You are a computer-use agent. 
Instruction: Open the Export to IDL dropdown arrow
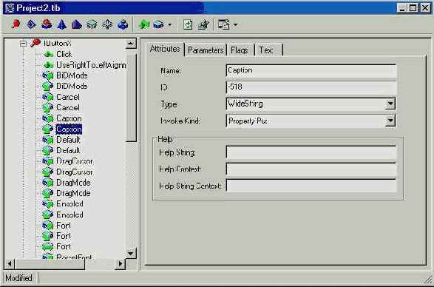tap(235, 24)
